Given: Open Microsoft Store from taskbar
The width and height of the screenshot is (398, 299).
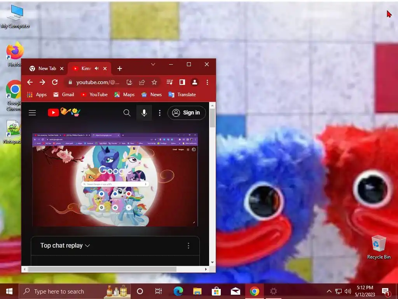Looking at the screenshot, I should click(x=216, y=291).
